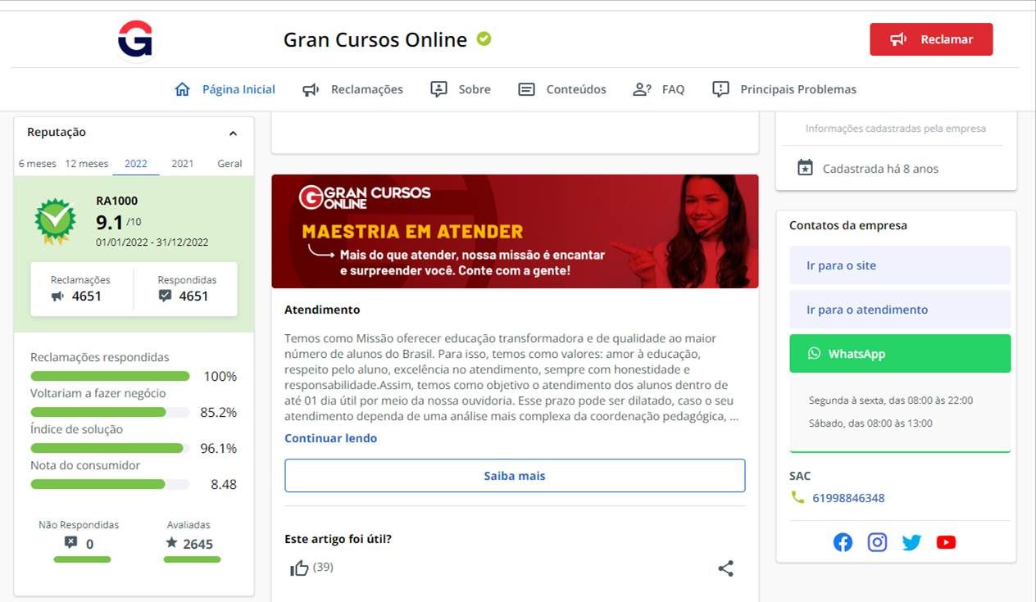Image resolution: width=1036 pixels, height=602 pixels.
Task: Collapse the Reputação panel chevron
Action: coord(233,134)
